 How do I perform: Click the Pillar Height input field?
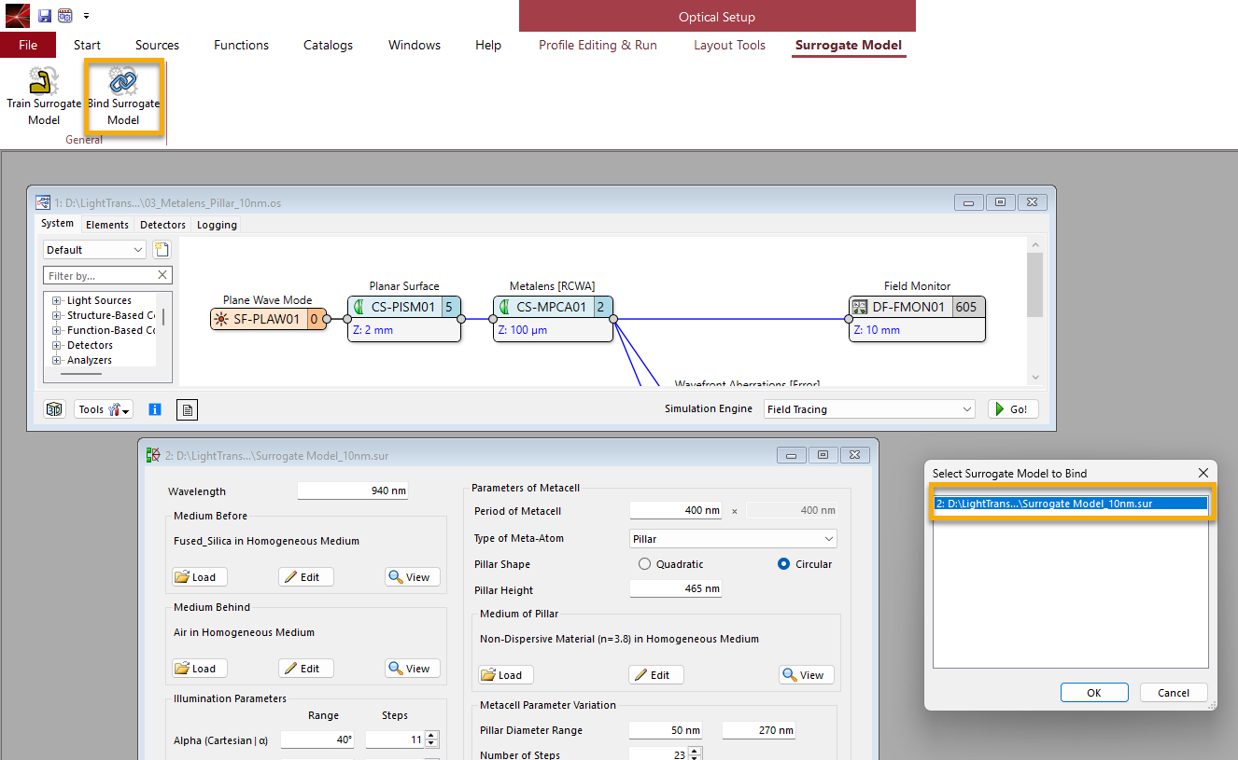click(675, 590)
